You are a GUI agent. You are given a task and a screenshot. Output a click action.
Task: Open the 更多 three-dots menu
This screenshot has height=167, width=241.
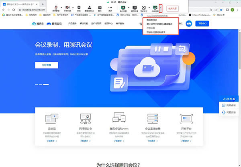pyautogui.click(x=110, y=7)
